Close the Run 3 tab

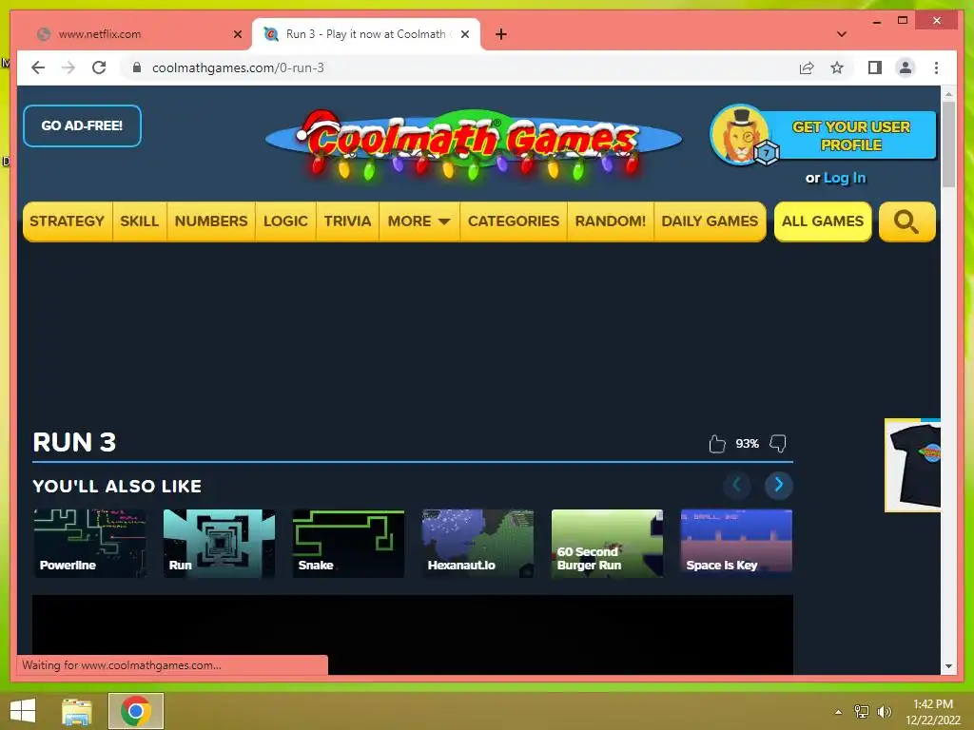click(x=464, y=34)
